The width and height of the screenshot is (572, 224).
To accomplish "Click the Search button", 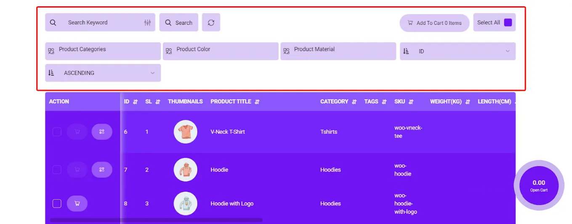I will pyautogui.click(x=178, y=23).
